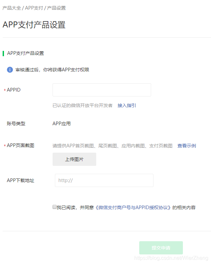
Task: Go to 产品大全 in the breadcrumb
Action: click(x=12, y=8)
